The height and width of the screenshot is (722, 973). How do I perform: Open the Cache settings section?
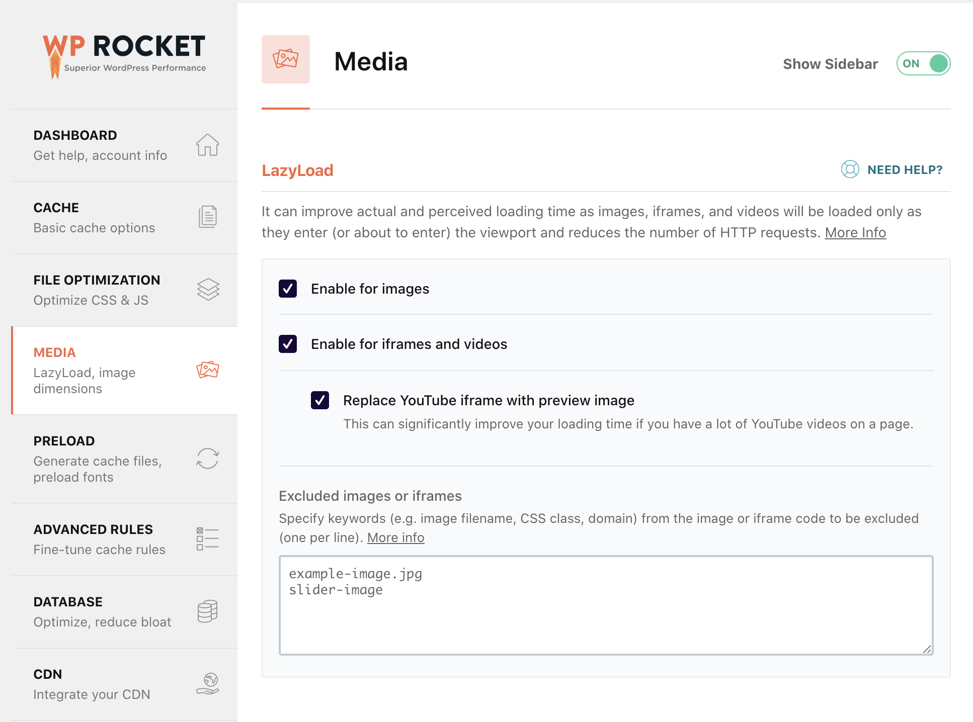click(125, 218)
